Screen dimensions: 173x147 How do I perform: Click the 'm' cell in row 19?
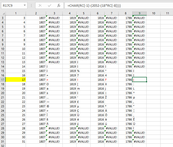point(83,89)
